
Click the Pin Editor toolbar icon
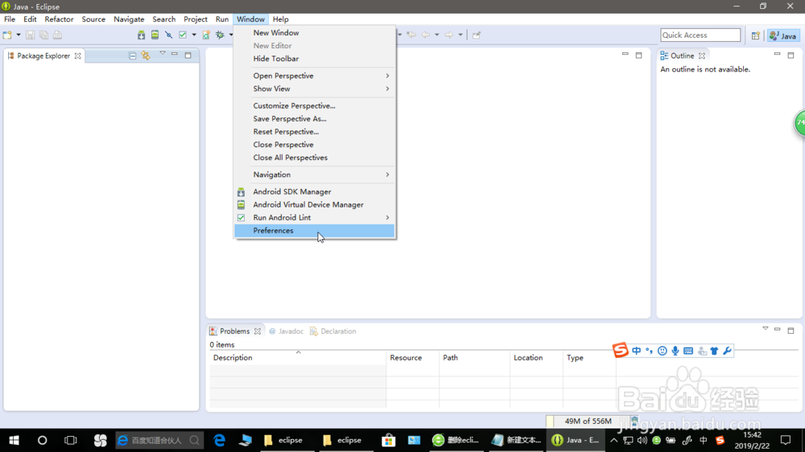(477, 35)
